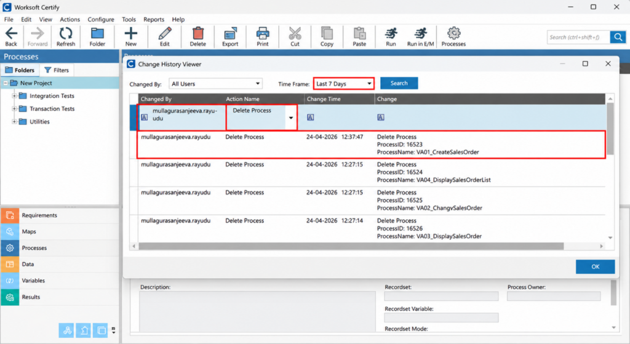Open Processes in the navigation pane
630x344 pixels.
60,248
